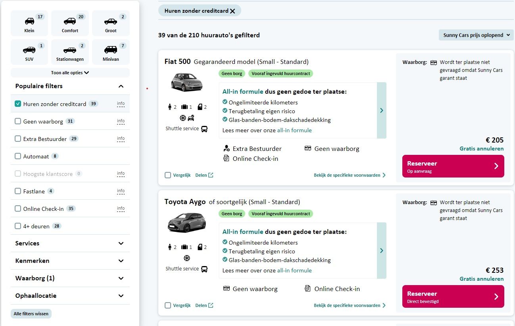
Task: Open info for Huren zonder creditcard
Action: click(x=121, y=104)
